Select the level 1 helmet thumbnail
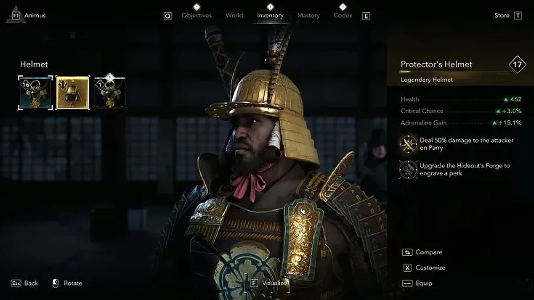The image size is (534, 300). [109, 93]
